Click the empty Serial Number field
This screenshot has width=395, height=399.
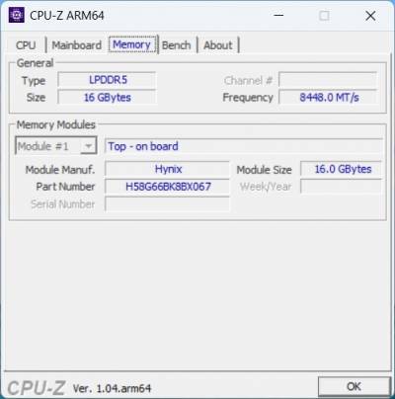coord(167,204)
